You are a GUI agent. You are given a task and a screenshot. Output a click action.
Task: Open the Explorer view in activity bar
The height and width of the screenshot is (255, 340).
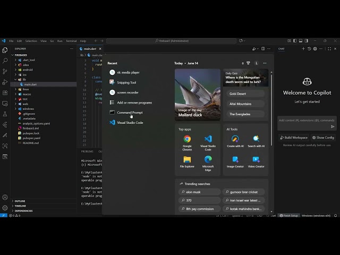pyautogui.click(x=5, y=50)
